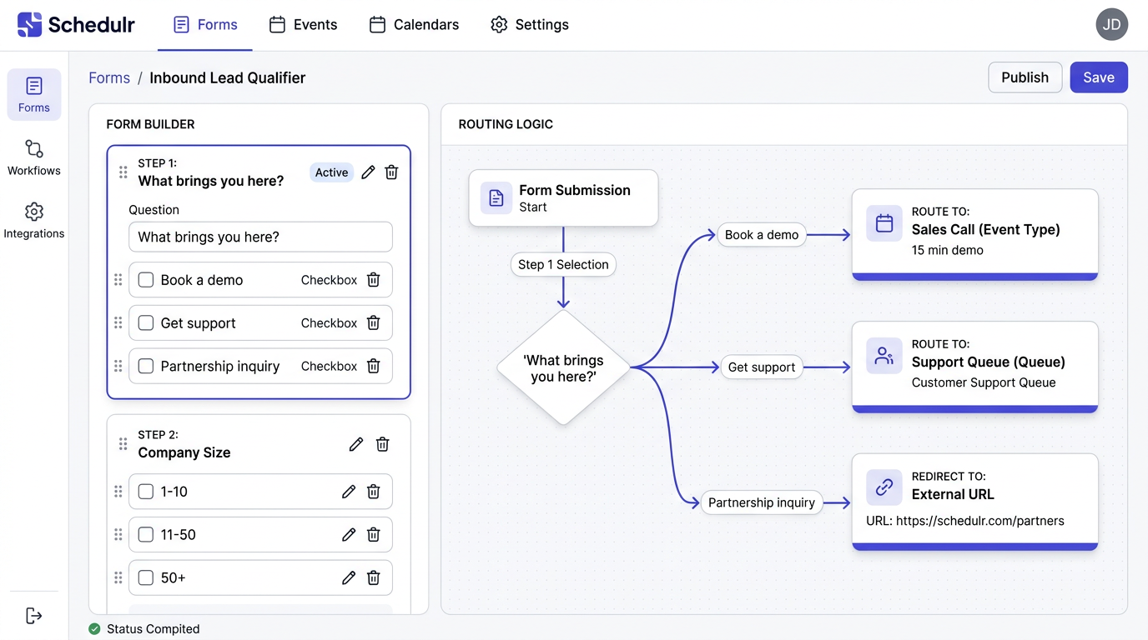Click the calendar icon on the Sales Call route card
The width and height of the screenshot is (1148, 640).
tap(884, 223)
